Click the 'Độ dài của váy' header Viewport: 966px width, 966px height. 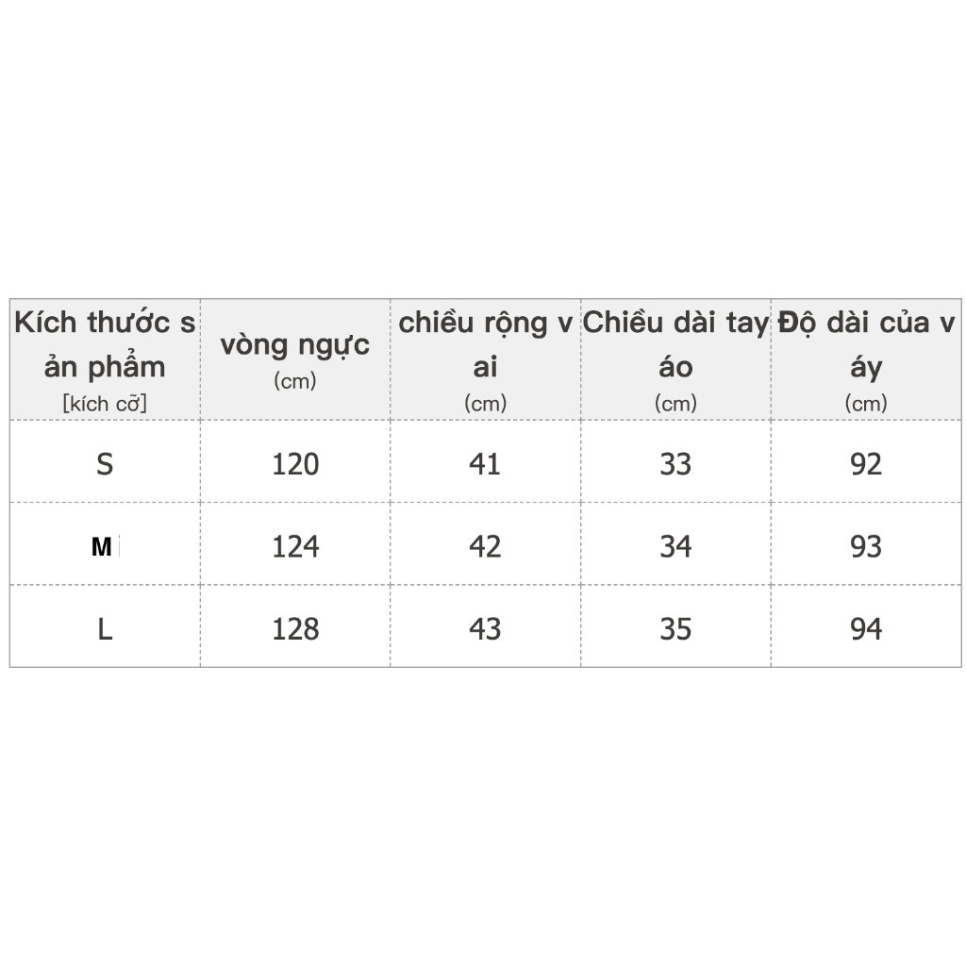[x=866, y=359]
